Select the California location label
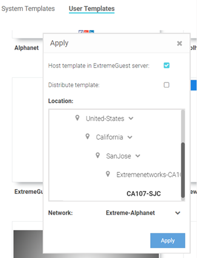This screenshot has width=197, height=258. 109,137
